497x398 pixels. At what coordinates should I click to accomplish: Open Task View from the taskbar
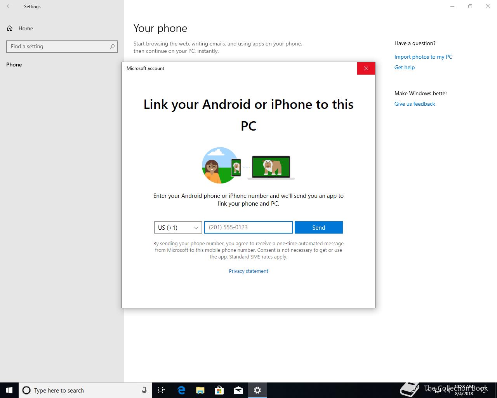click(162, 390)
